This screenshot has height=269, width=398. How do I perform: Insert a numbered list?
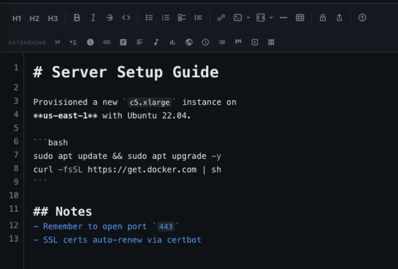tap(166, 18)
